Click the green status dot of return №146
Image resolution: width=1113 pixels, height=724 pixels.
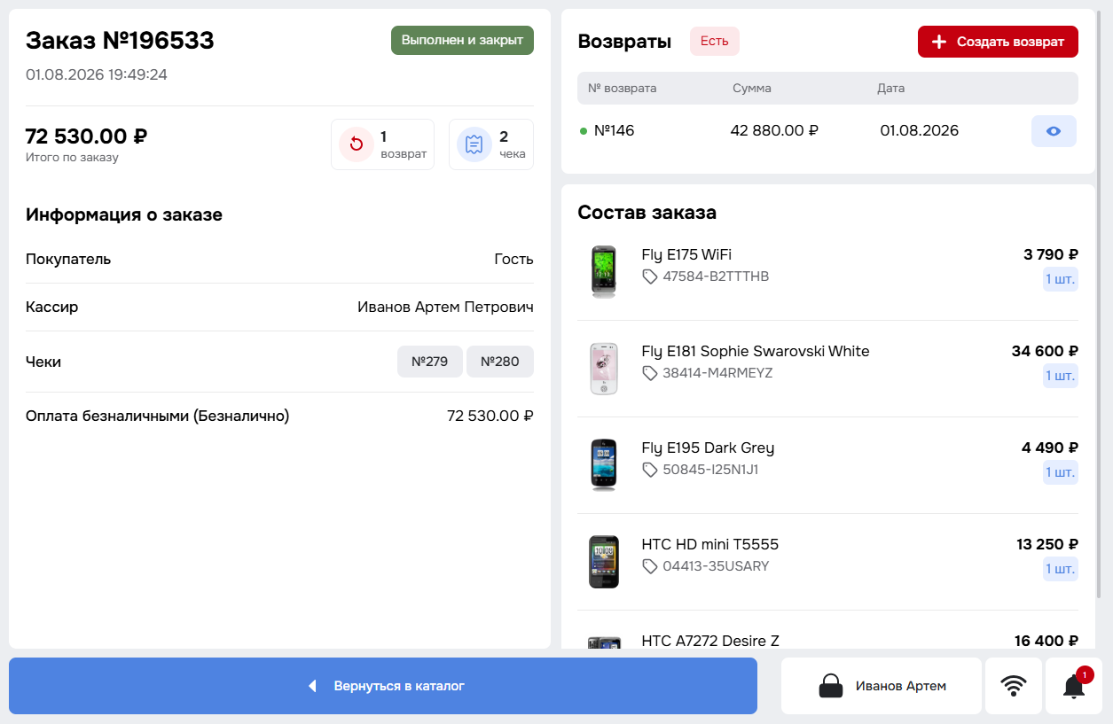tap(584, 131)
